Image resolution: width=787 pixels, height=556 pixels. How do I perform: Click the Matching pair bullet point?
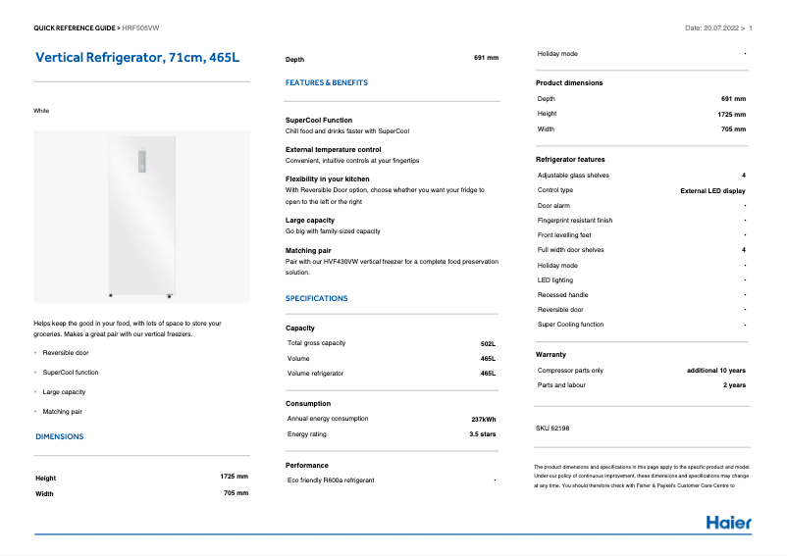click(63, 412)
